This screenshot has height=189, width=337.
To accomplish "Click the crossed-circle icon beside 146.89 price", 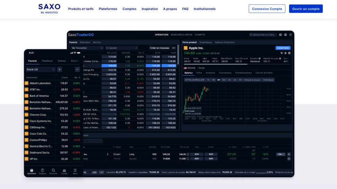I will click(x=188, y=154).
